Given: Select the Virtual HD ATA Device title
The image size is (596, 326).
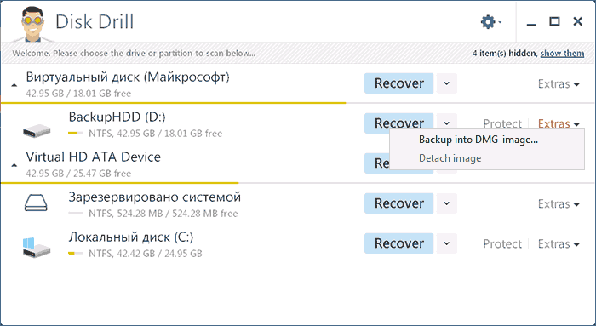Looking at the screenshot, I should click(93, 157).
